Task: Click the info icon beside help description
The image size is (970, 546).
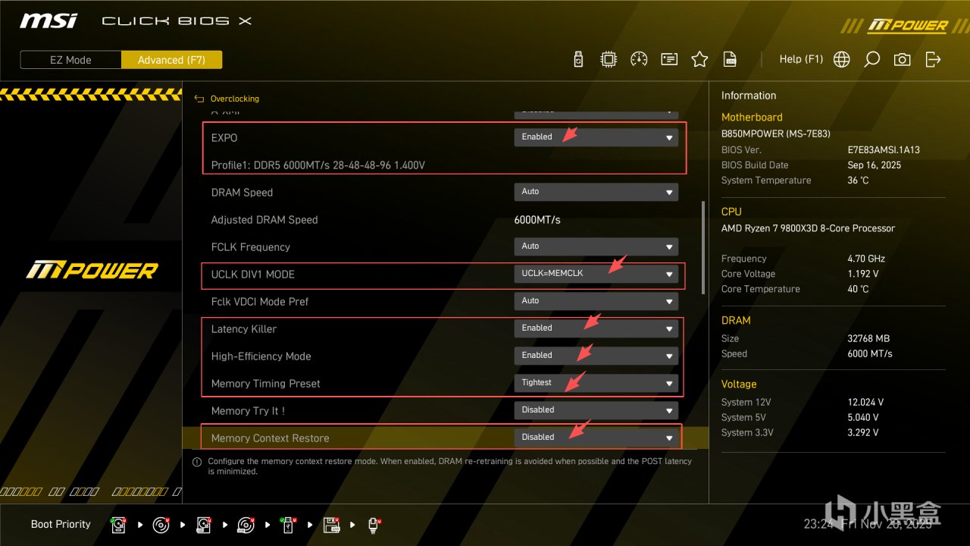Action: (x=197, y=462)
